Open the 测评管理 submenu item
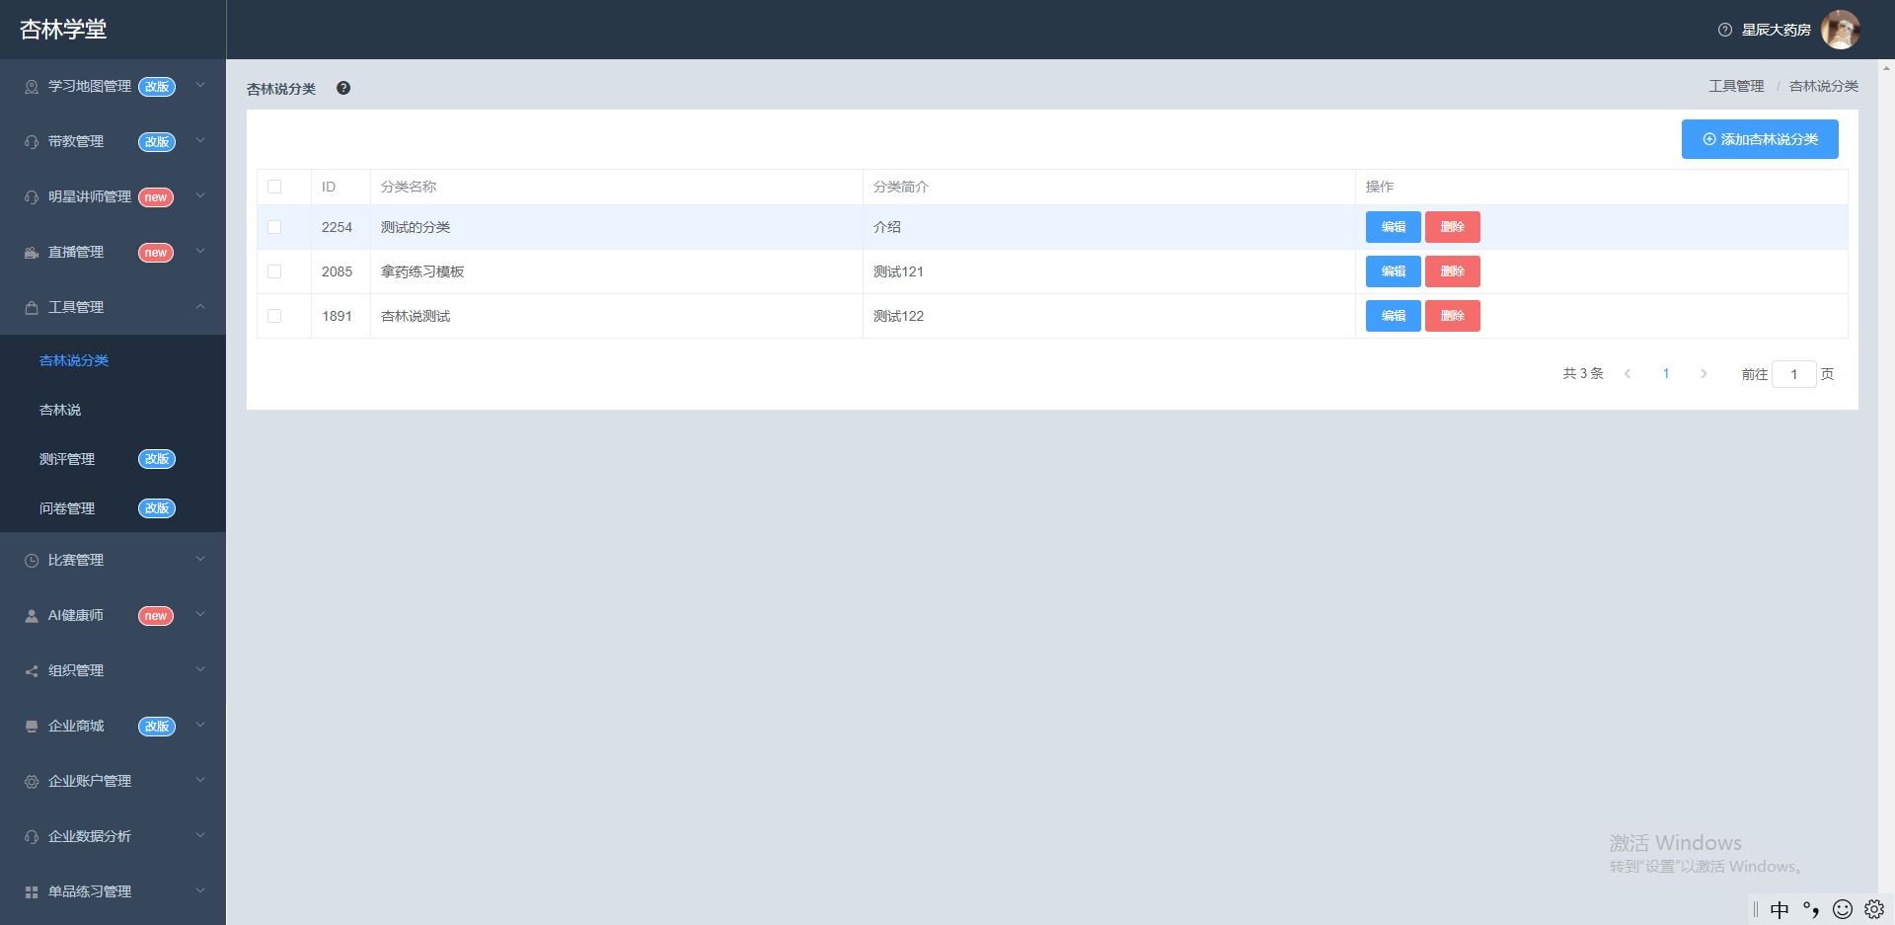 click(x=67, y=459)
